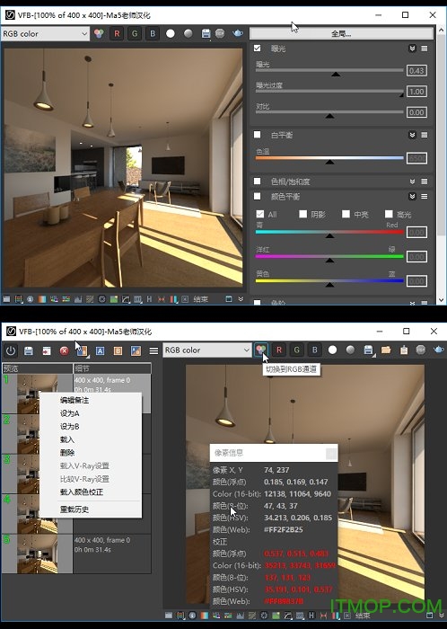Screen dimensions: 447x629
Task: Click the A/B compare icon in history toolbar
Action: tap(136, 350)
